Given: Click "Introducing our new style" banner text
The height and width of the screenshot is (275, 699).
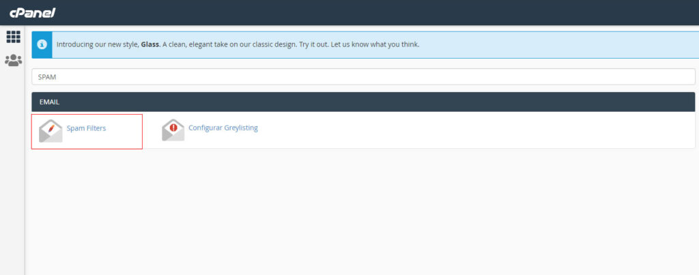Looking at the screenshot, I should (97, 45).
